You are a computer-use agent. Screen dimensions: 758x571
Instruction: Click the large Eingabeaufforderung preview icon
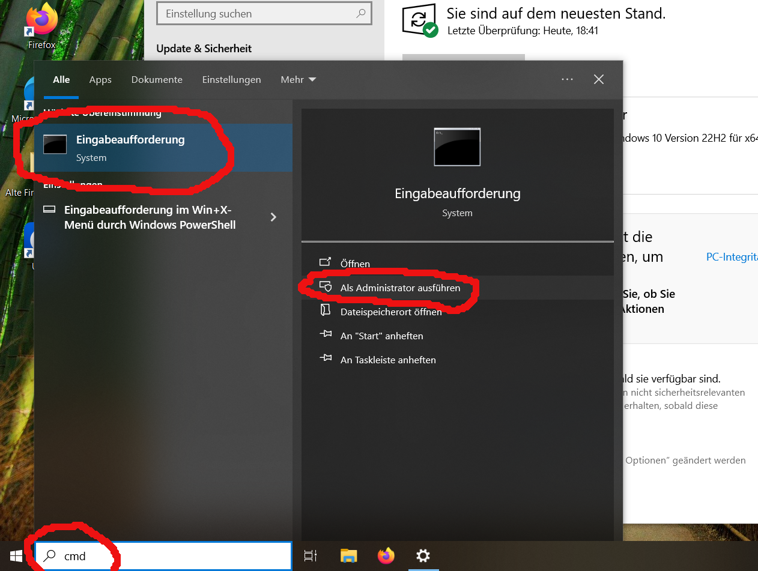[x=457, y=147]
